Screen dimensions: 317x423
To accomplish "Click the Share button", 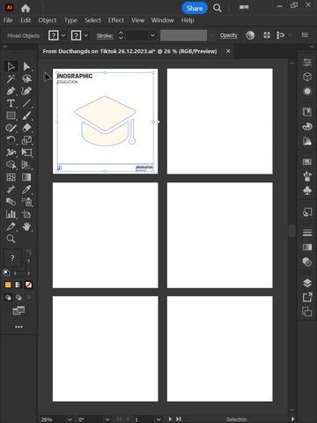I will coord(195,8).
